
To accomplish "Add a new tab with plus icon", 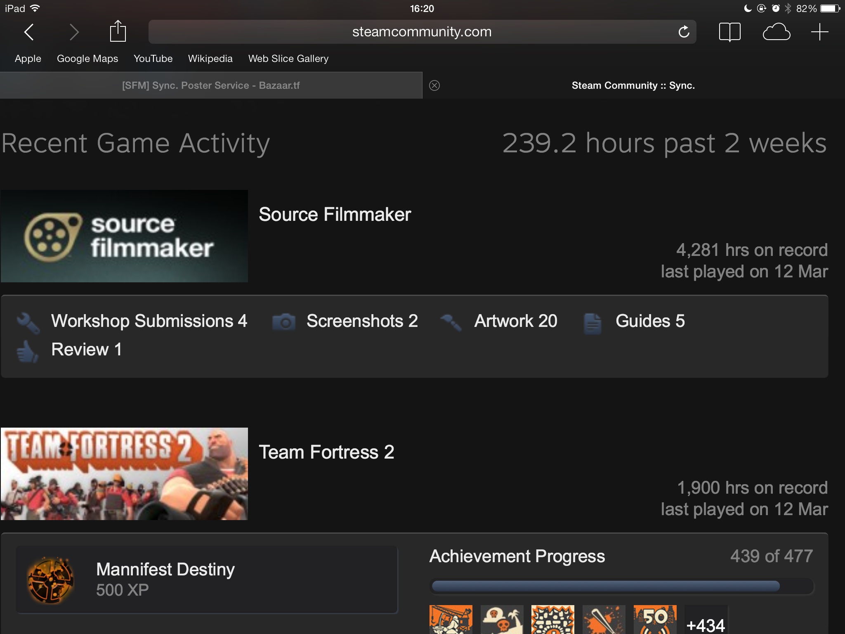I will pos(819,32).
